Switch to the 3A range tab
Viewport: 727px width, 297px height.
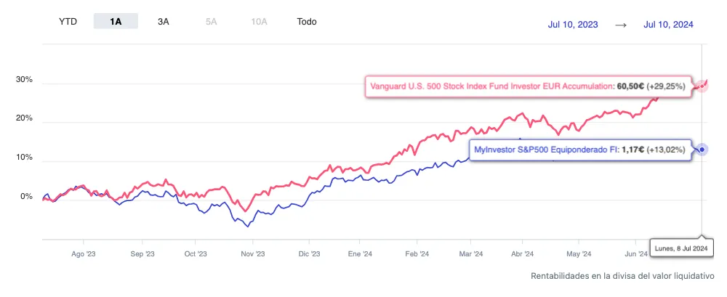pos(164,22)
